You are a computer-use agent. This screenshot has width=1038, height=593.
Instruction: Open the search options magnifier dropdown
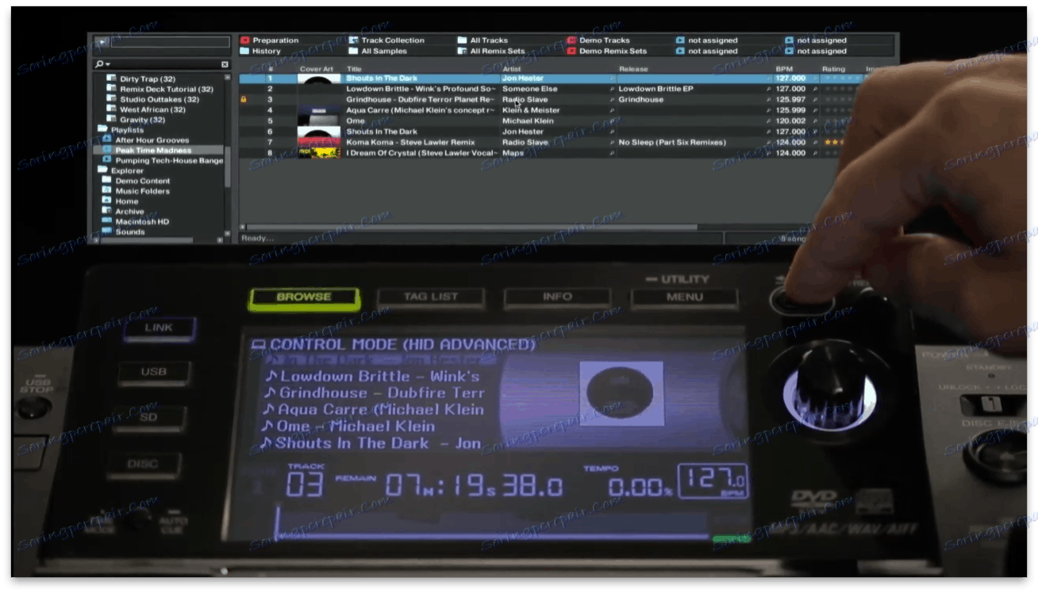[x=102, y=64]
